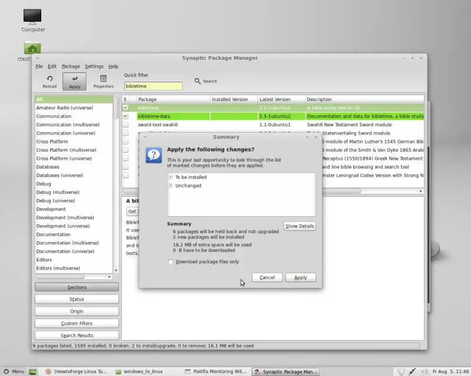
Task: Open the Package menu
Action: [71, 66]
